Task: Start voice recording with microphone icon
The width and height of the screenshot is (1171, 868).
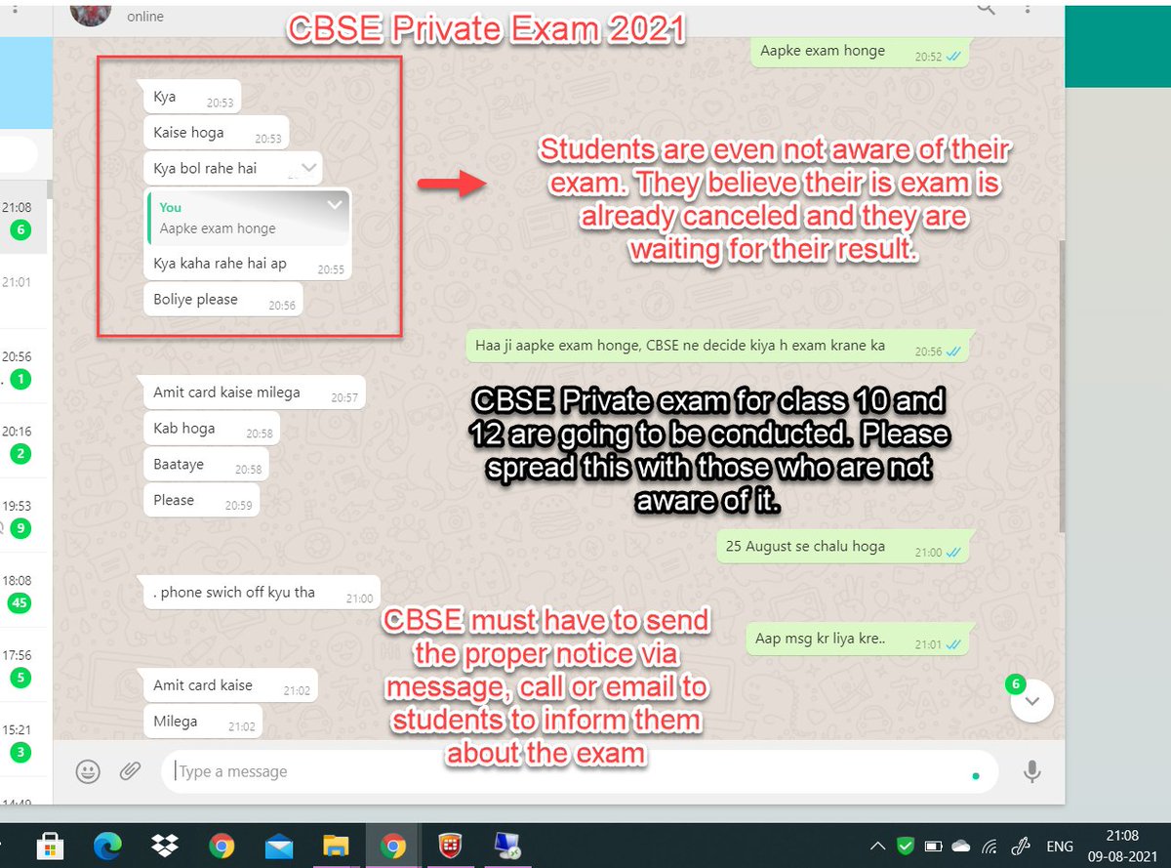Action: (1031, 771)
